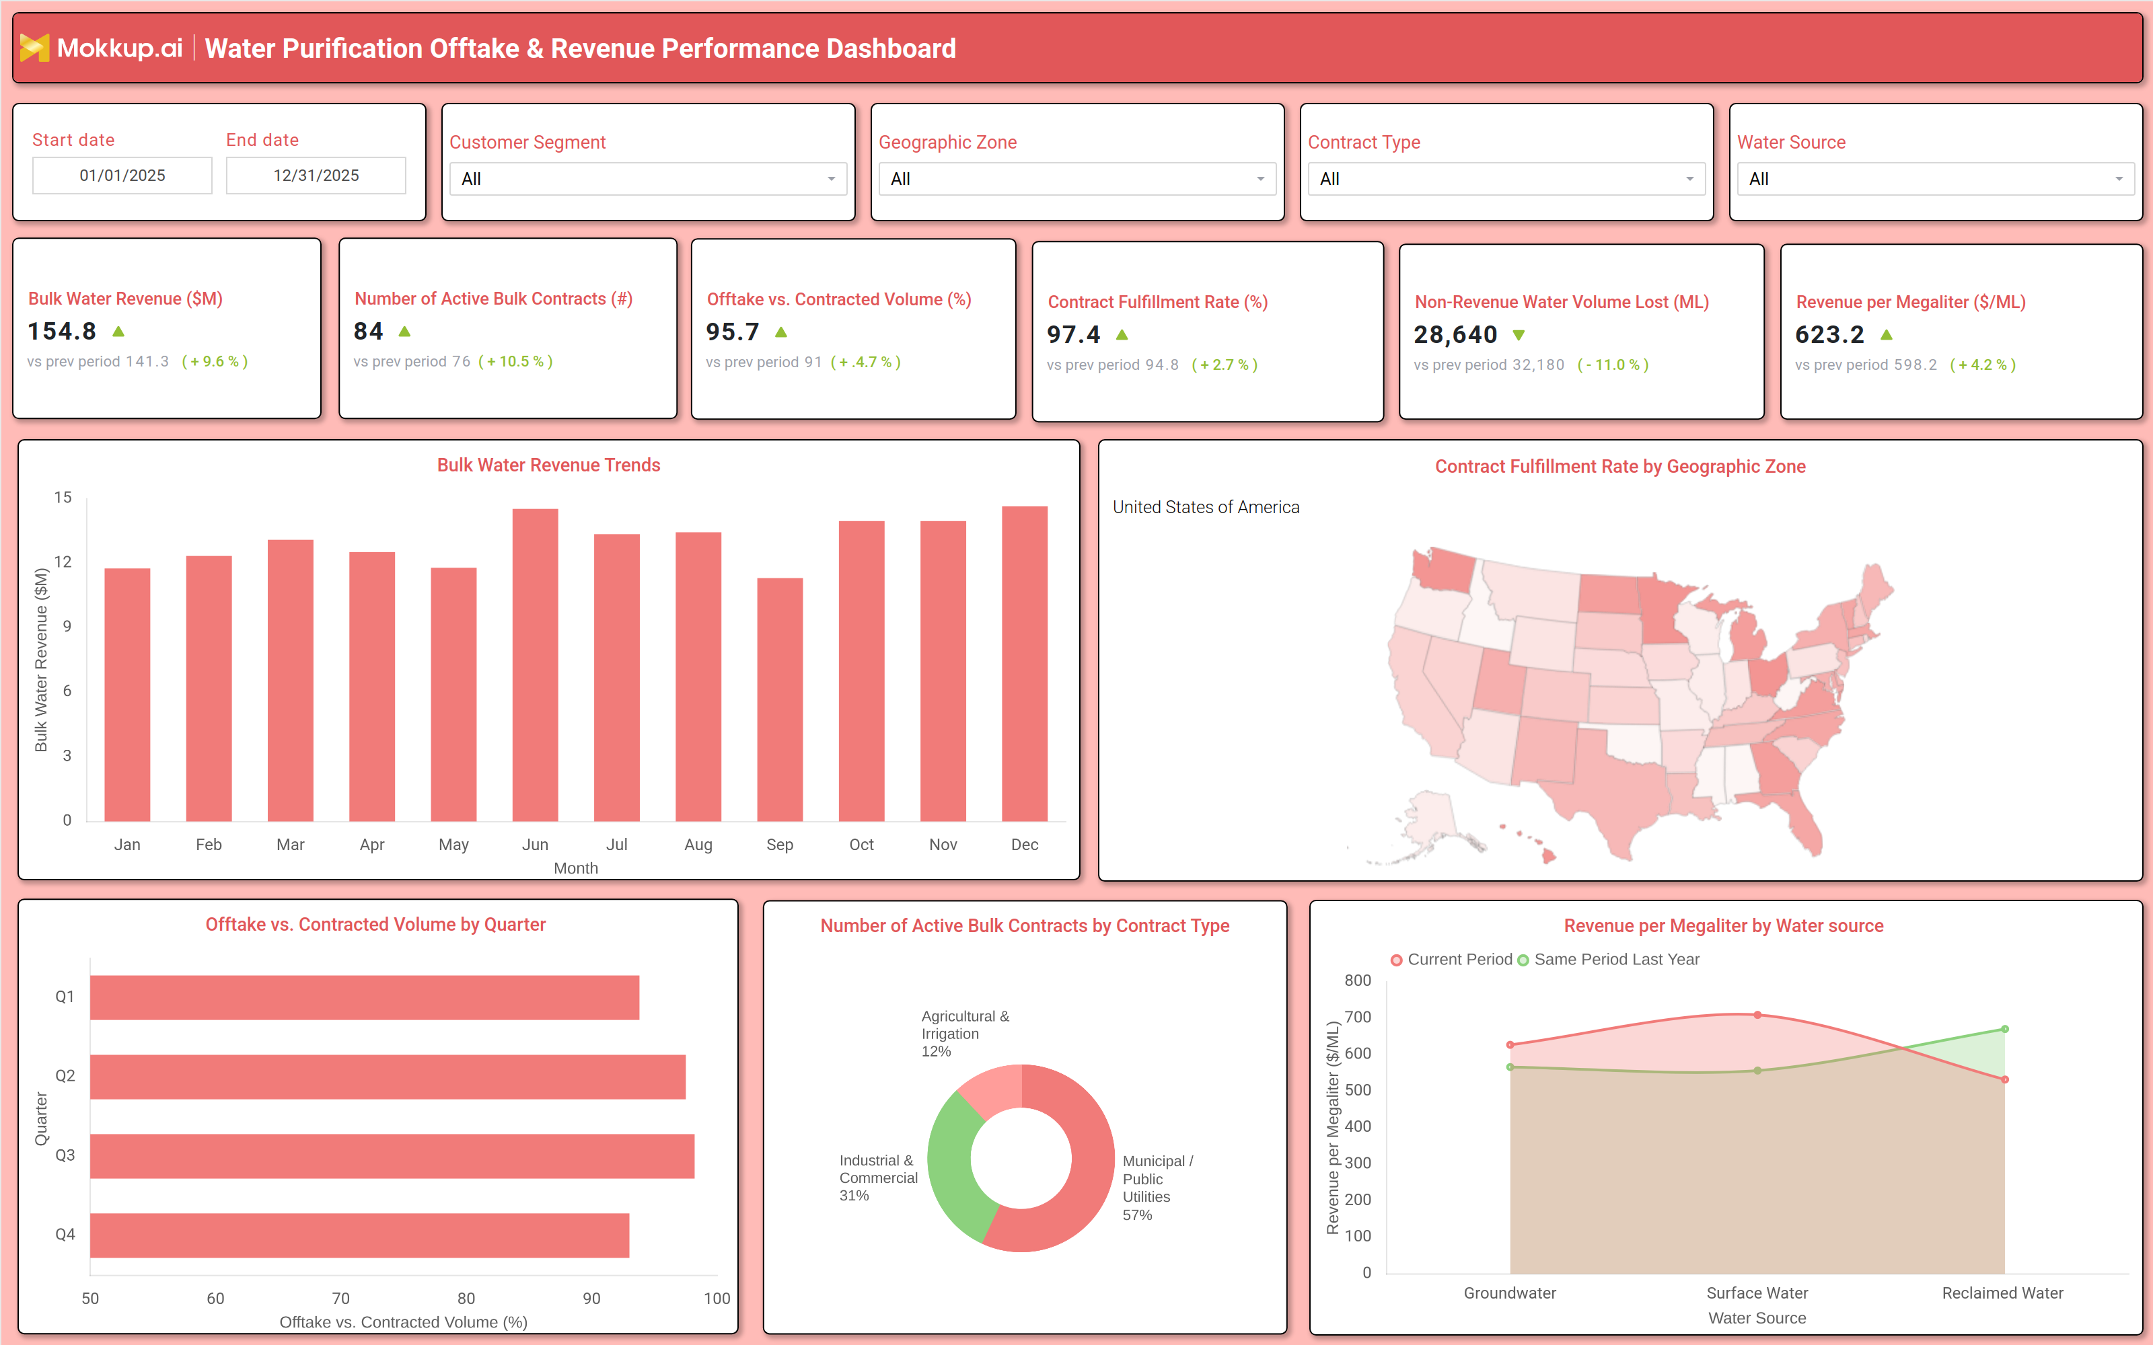Click the value 95.7 in Offtake card
This screenshot has height=1345, width=2153.
click(x=733, y=333)
